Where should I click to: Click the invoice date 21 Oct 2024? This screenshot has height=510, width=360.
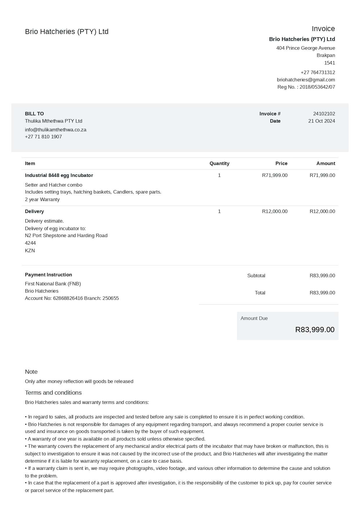pos(321,121)
